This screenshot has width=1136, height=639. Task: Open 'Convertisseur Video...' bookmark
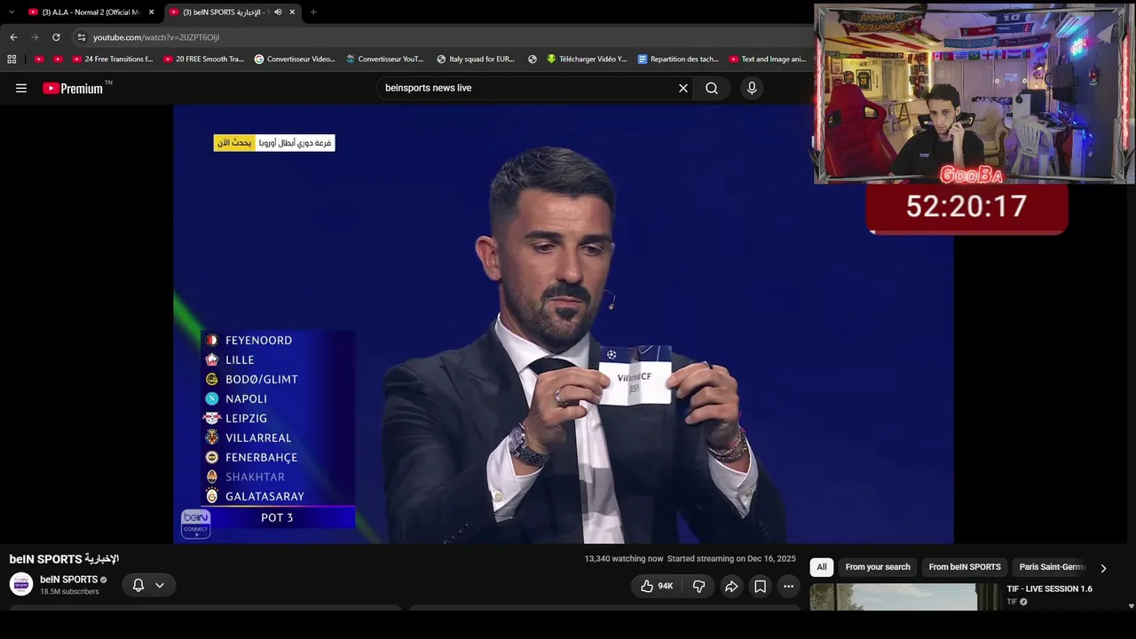(295, 59)
